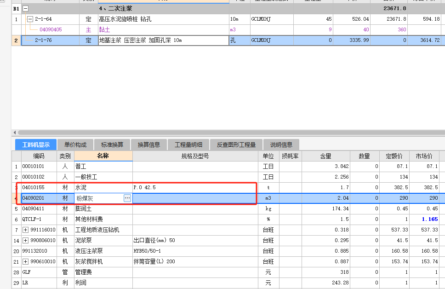The height and width of the screenshot is (289, 445).
Task: Select the 水泥 material name cell
Action: click(103, 188)
